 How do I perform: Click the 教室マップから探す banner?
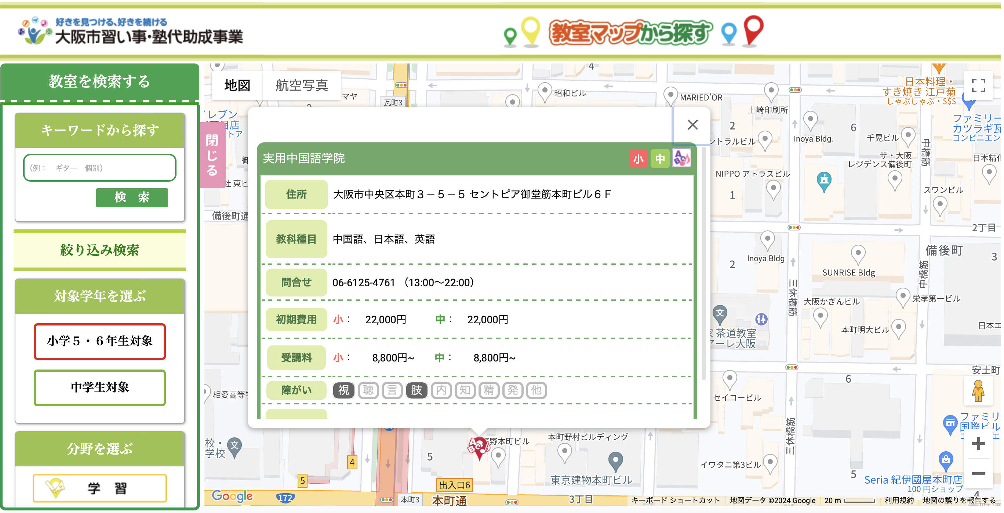pyautogui.click(x=633, y=32)
